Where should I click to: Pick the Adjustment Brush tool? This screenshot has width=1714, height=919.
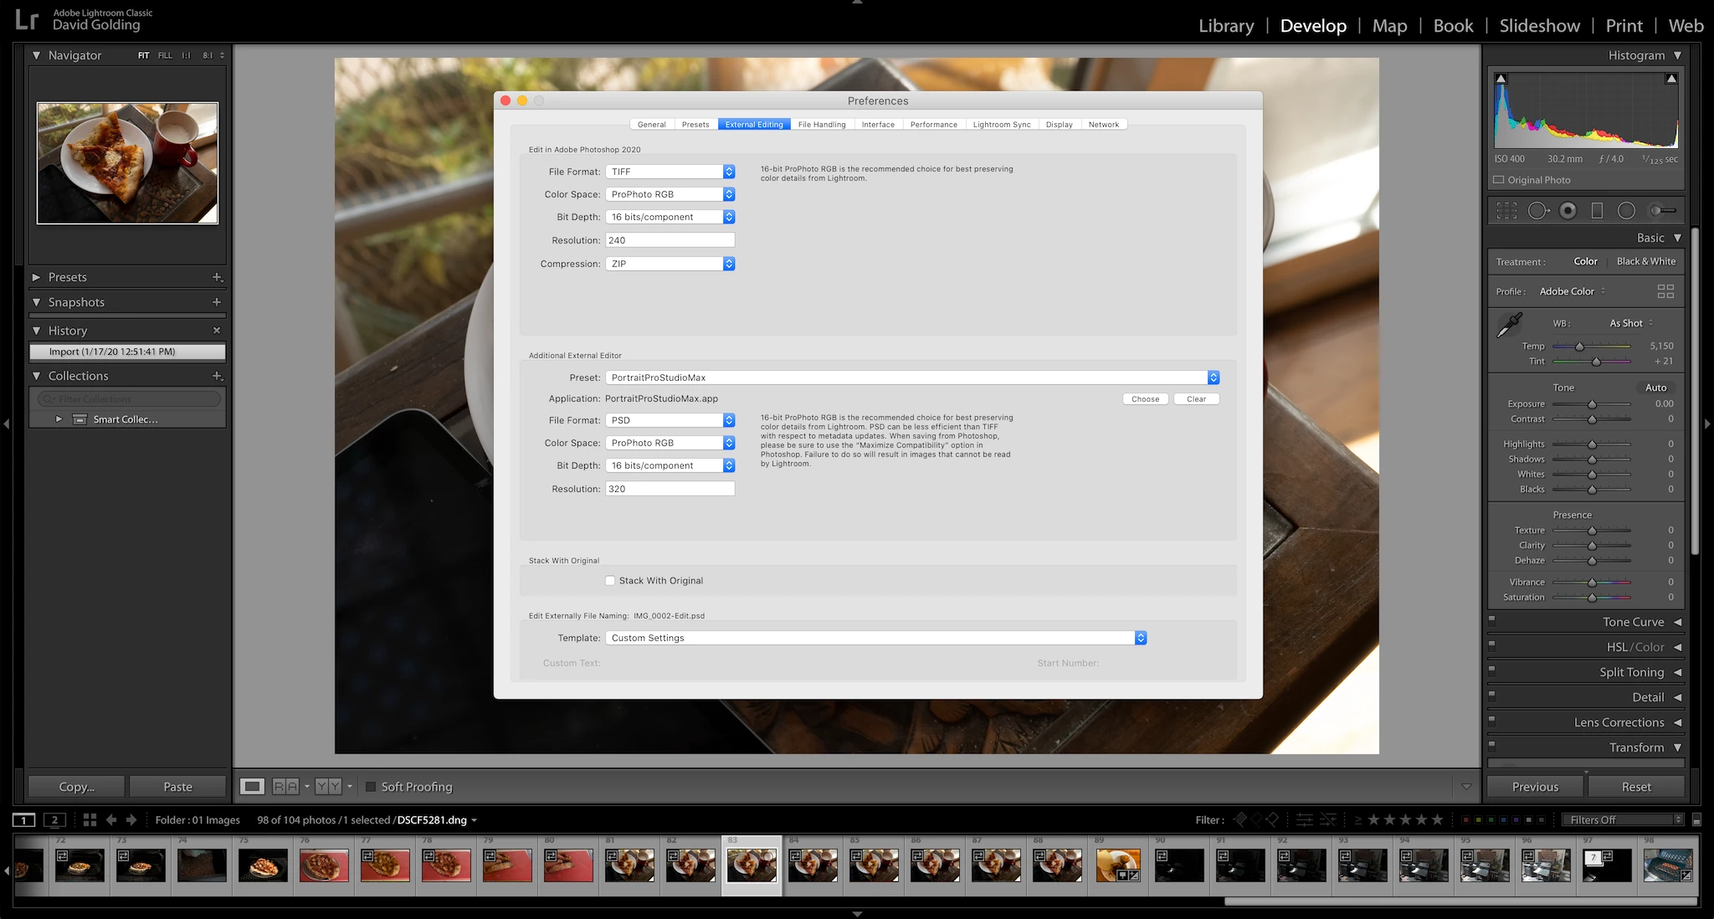1662,211
